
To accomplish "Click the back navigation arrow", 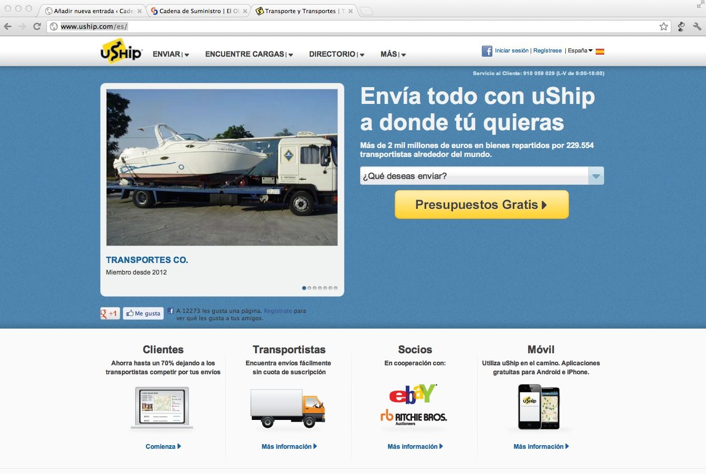I will 8,25.
